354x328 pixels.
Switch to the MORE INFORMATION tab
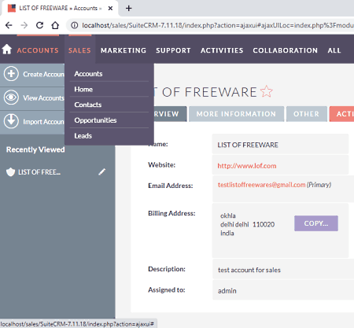pyautogui.click(x=236, y=114)
